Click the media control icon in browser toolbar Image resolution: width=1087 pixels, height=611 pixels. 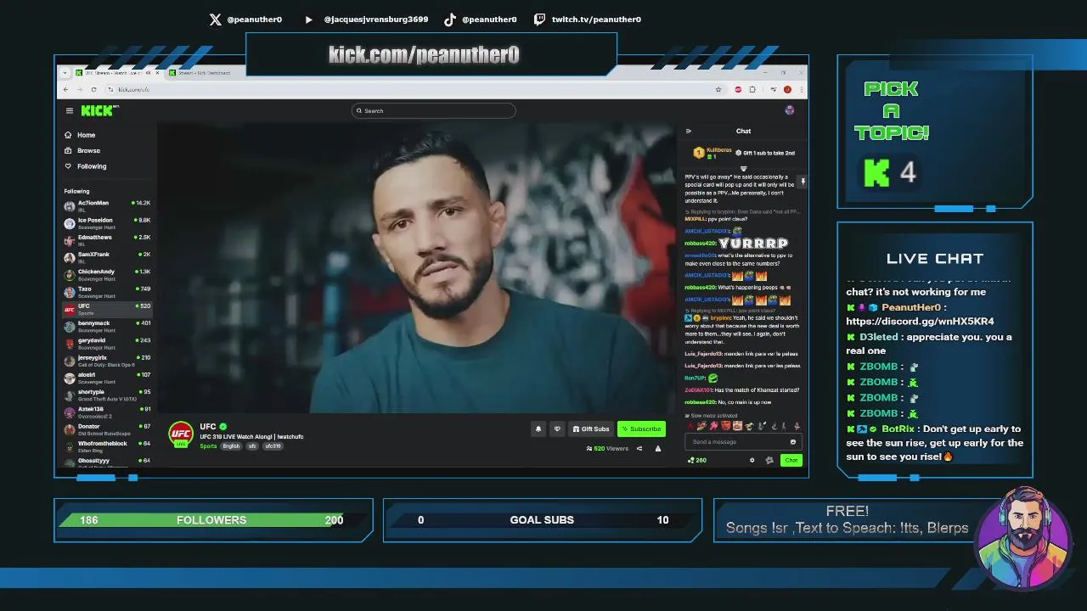click(773, 89)
